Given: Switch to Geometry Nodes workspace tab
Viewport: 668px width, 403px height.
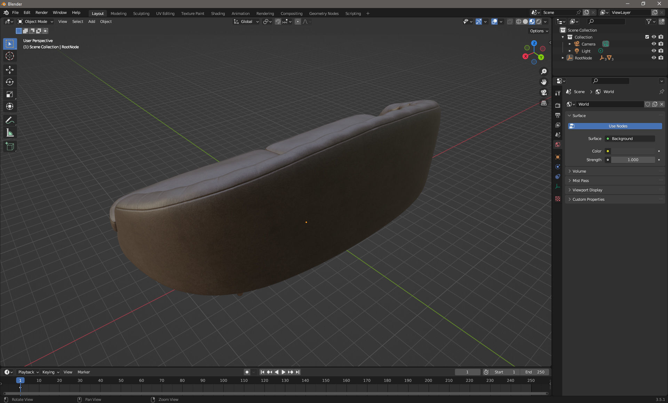Looking at the screenshot, I should pos(324,14).
